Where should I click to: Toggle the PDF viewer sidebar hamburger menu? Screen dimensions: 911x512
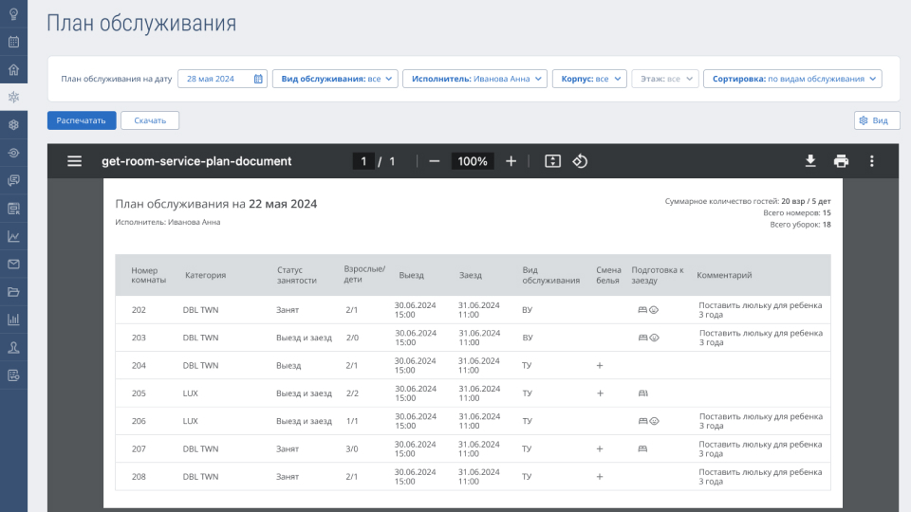click(74, 161)
